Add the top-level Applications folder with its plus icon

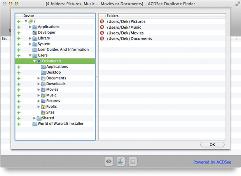[19, 27]
